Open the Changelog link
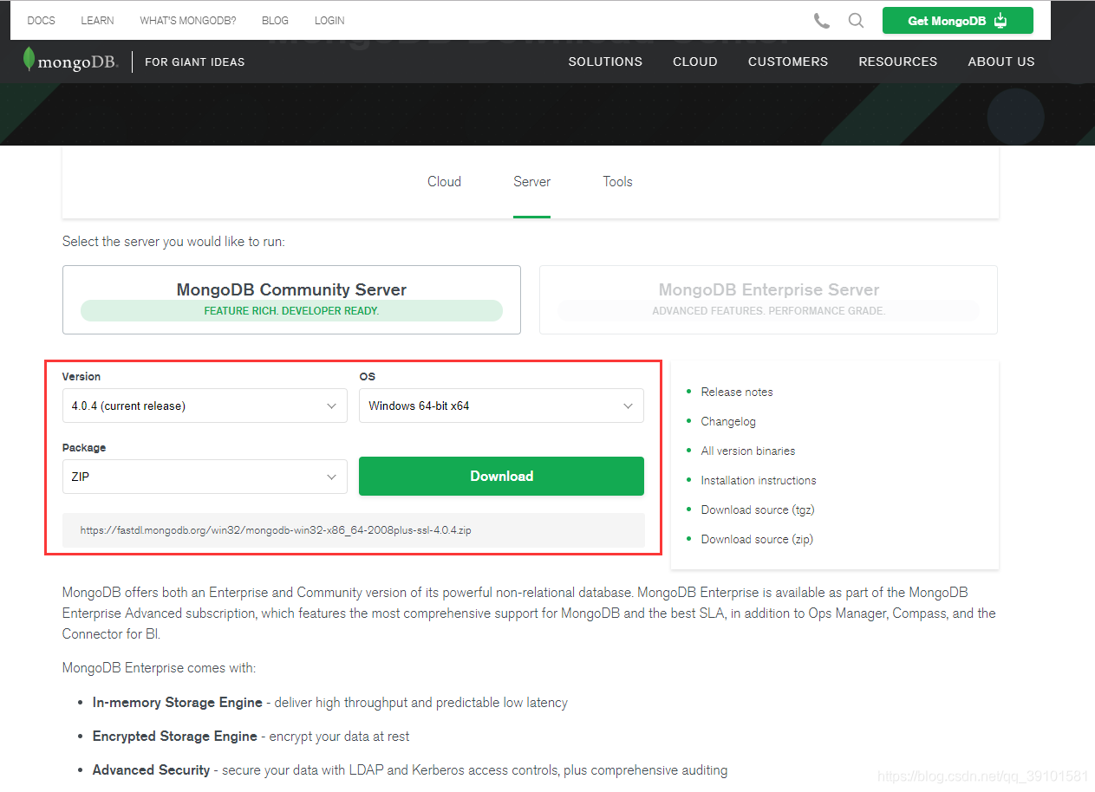 click(728, 422)
